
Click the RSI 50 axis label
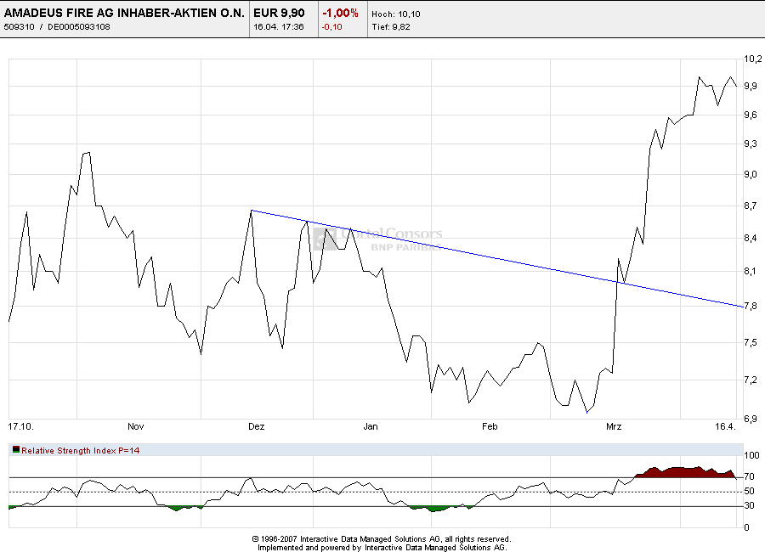(750, 491)
